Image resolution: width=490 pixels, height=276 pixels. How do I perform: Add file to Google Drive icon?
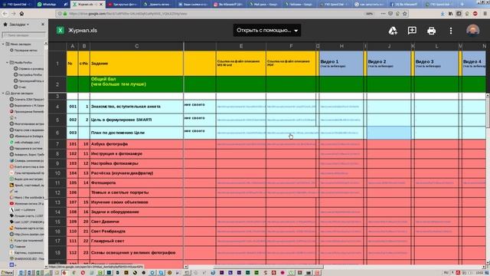393,31
